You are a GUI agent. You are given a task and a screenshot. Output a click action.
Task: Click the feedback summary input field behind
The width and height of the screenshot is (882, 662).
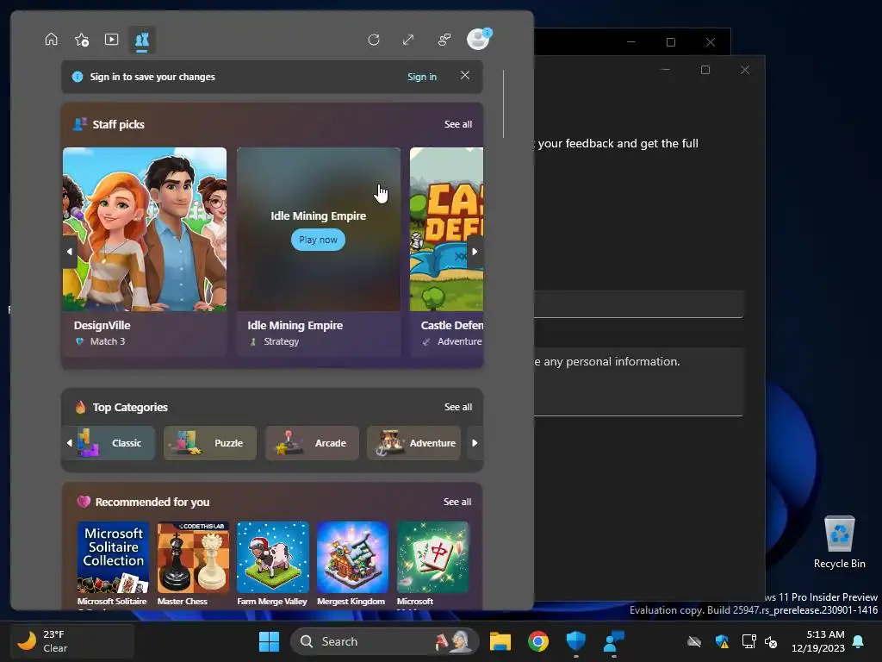click(x=638, y=304)
